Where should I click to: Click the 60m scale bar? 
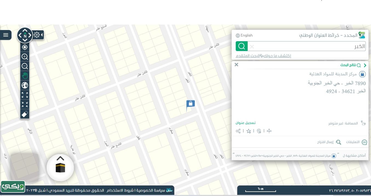point(260,190)
